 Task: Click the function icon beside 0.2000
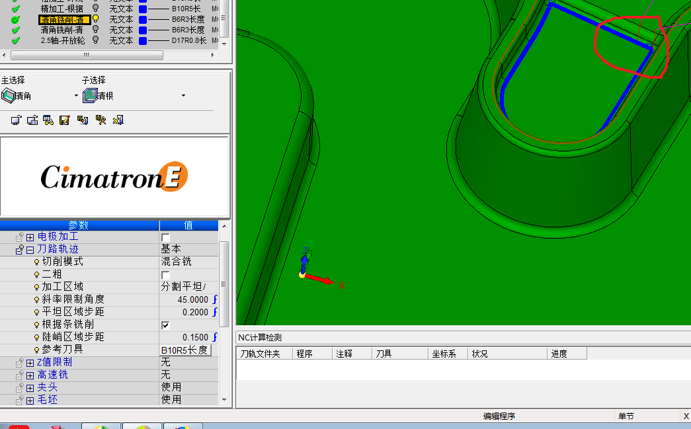click(215, 312)
